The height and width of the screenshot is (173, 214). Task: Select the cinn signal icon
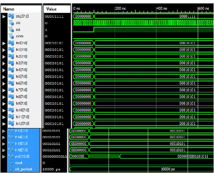coord(11,36)
